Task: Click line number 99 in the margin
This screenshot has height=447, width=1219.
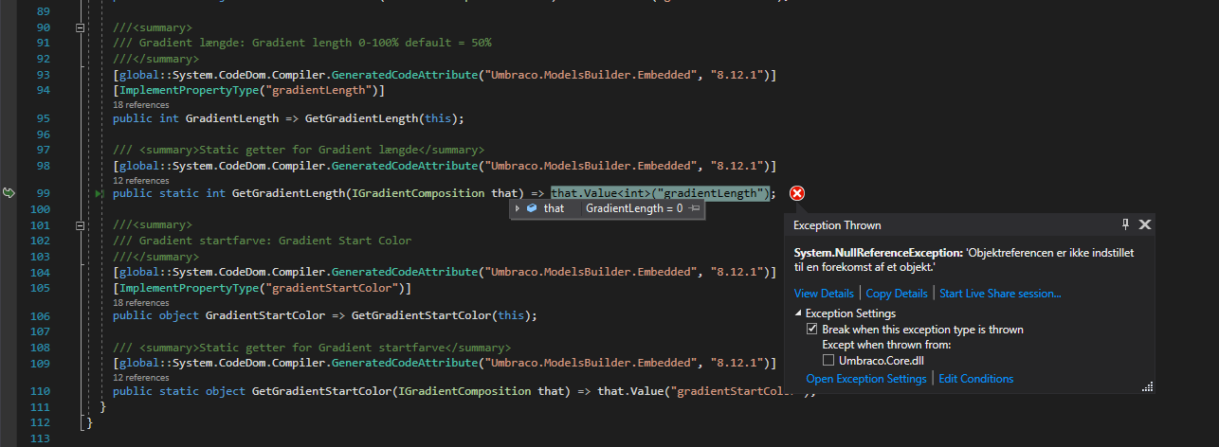Action: (43, 193)
